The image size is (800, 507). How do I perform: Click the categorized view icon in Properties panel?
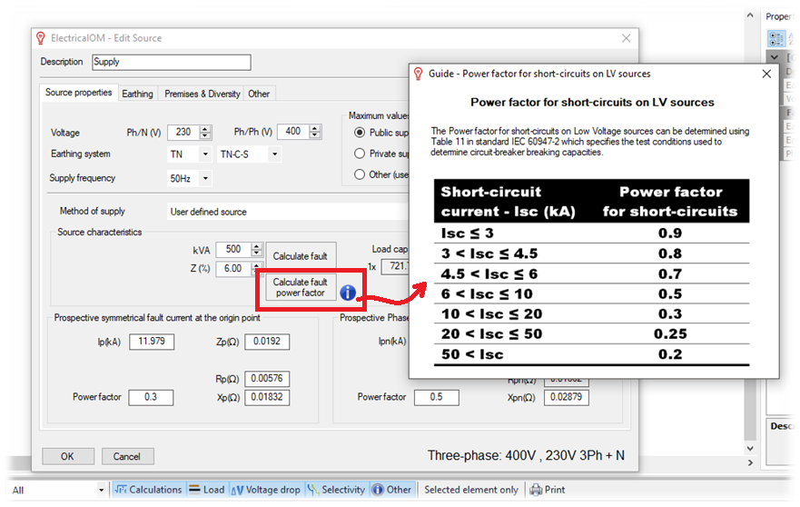(x=776, y=38)
